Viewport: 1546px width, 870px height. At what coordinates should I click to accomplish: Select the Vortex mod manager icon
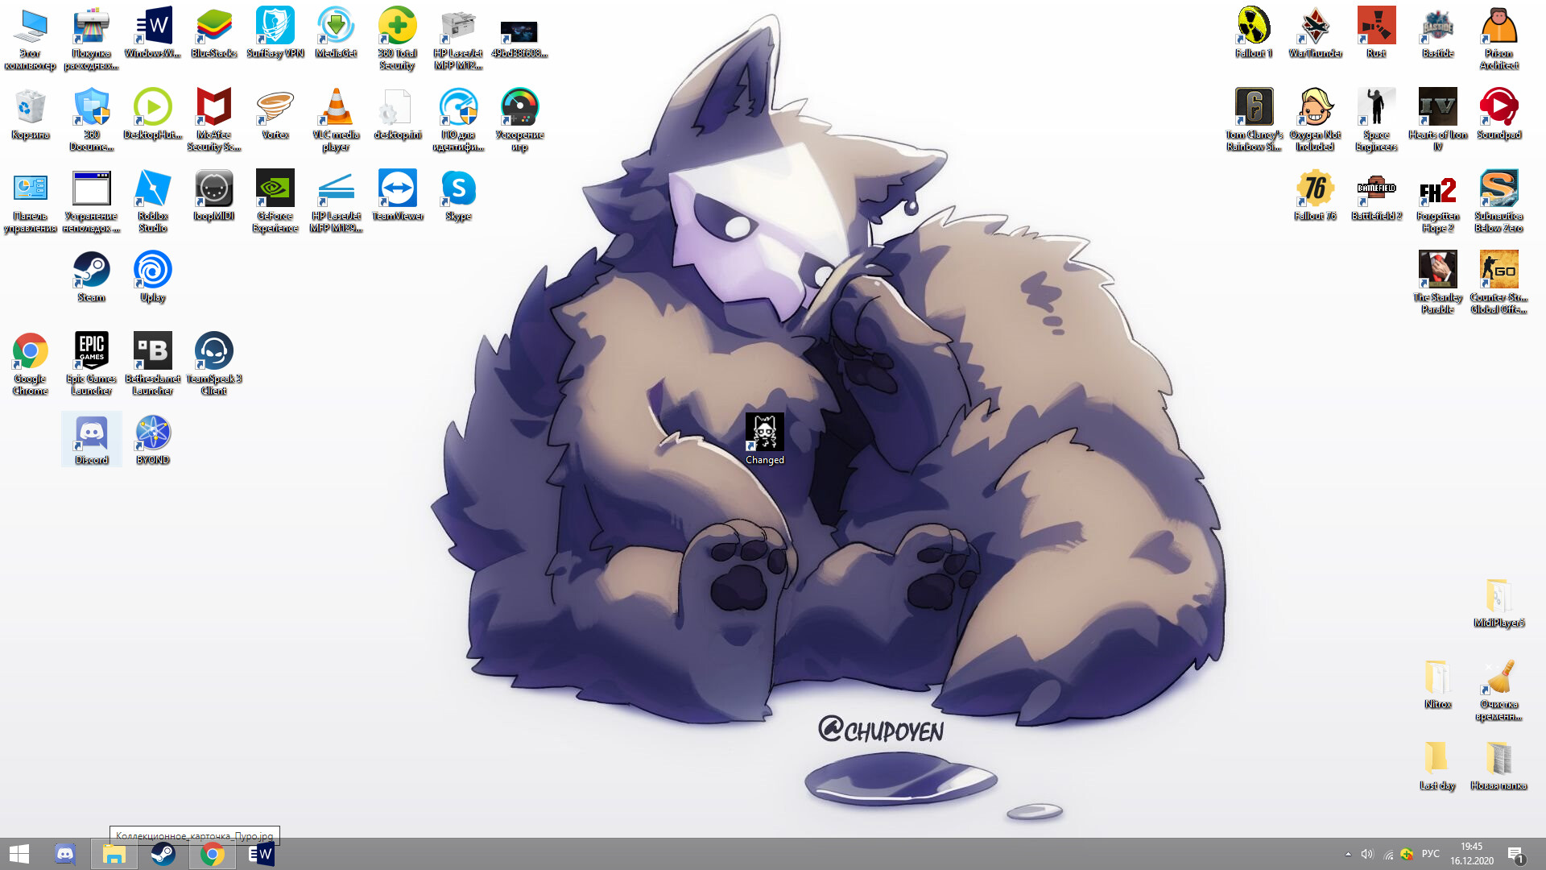pyautogui.click(x=275, y=114)
